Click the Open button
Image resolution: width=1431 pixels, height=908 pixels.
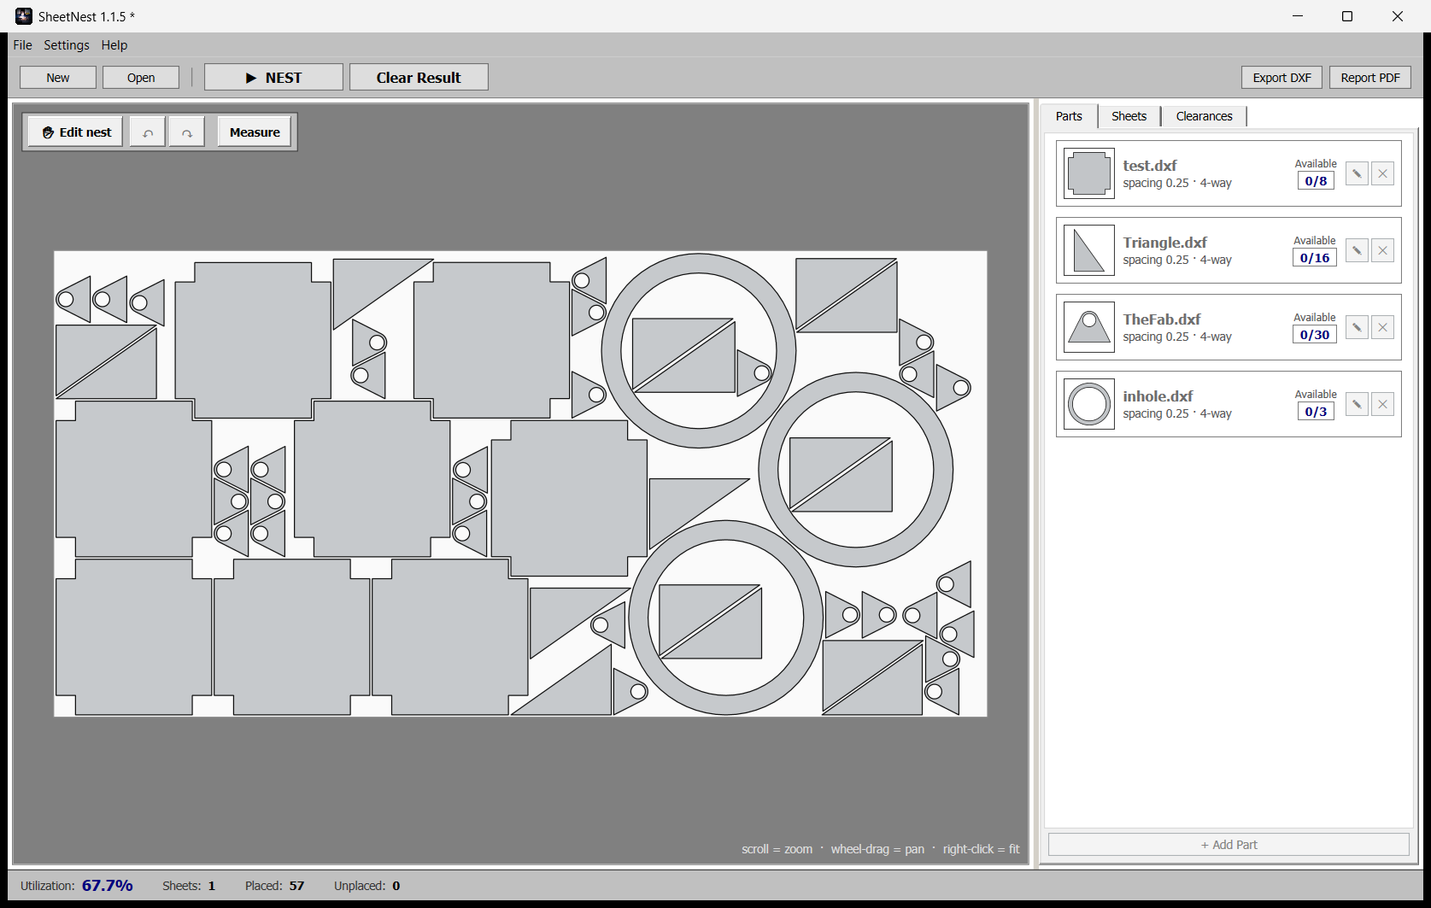141,78
